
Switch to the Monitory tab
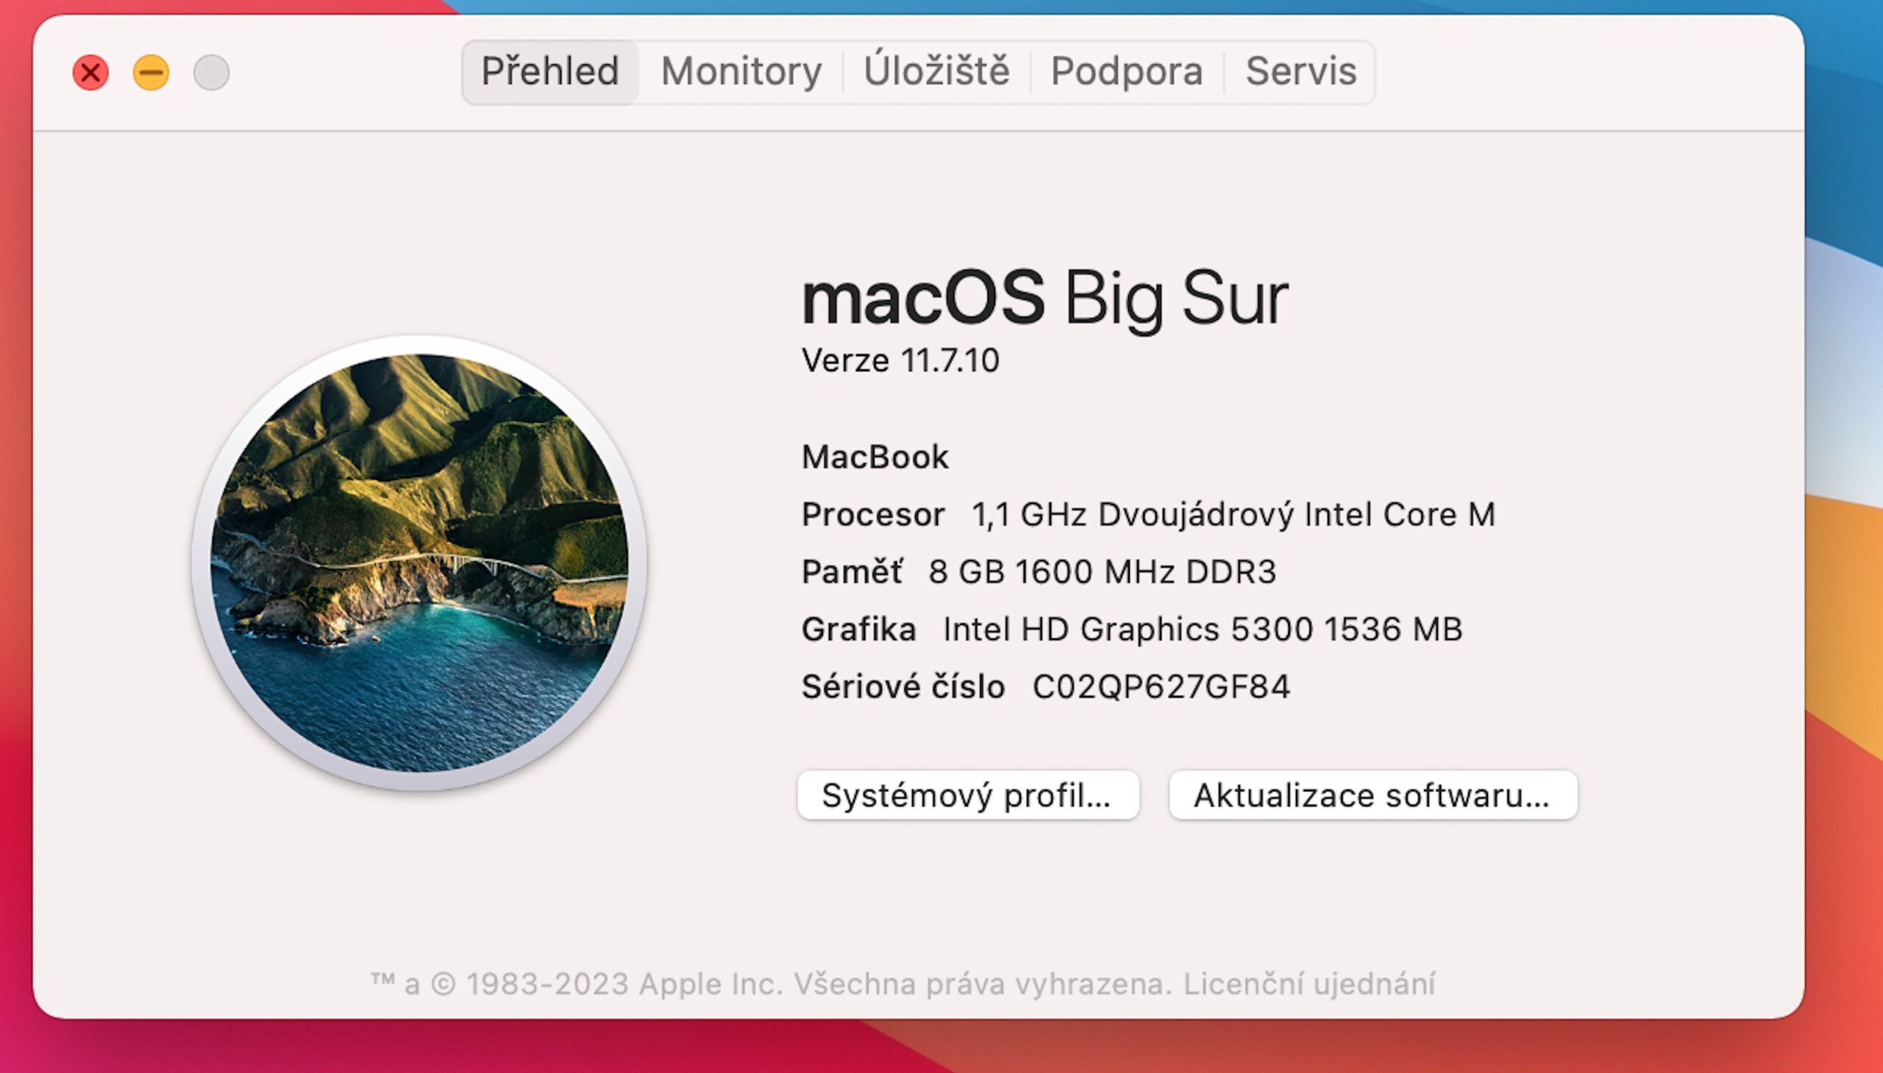pyautogui.click(x=741, y=71)
